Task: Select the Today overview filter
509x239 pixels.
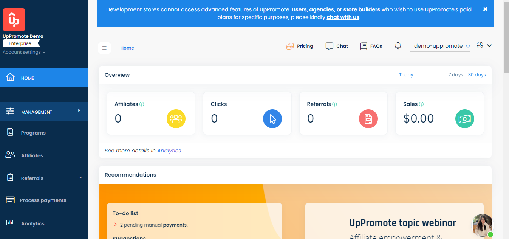Action: pos(406,75)
